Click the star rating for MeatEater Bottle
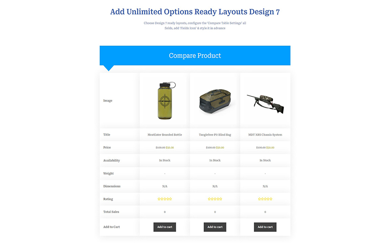The width and height of the screenshot is (391, 243). 165,199
